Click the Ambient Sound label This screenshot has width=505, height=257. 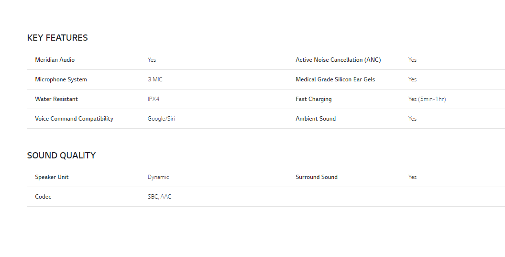[316, 119]
